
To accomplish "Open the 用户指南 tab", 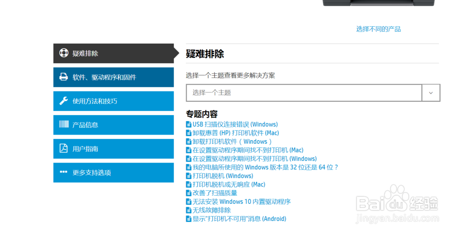I will 114,149.
